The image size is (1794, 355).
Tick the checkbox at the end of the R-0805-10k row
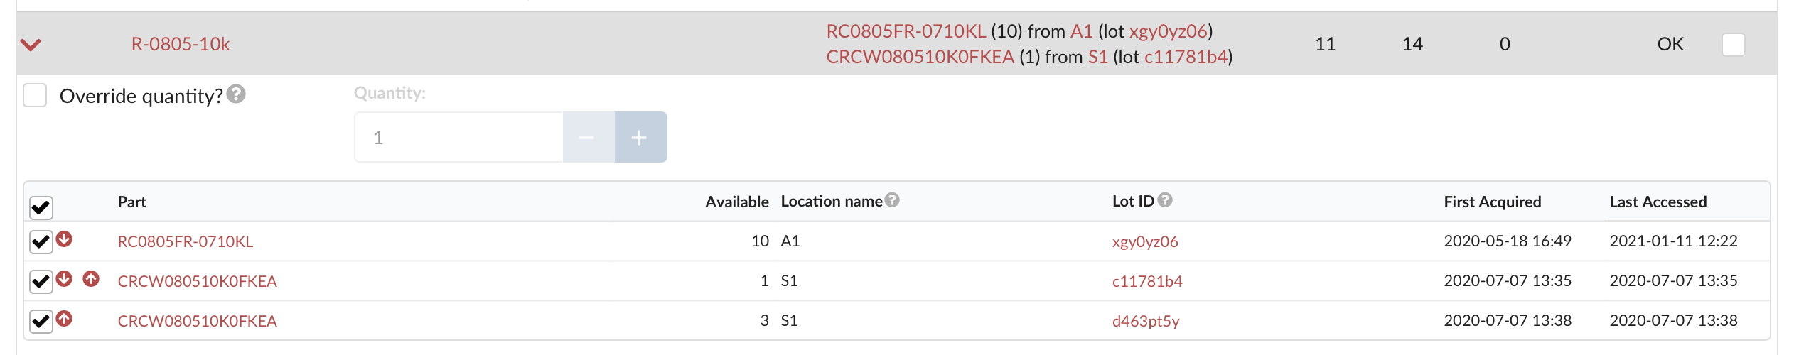[x=1734, y=45]
